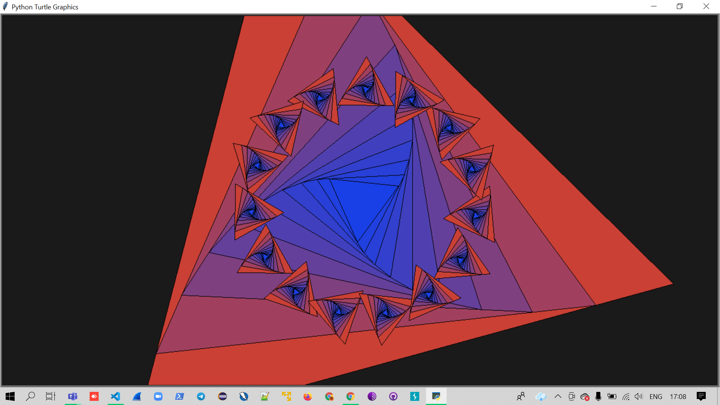Expand hidden system tray icons
The height and width of the screenshot is (405, 720).
558,396
